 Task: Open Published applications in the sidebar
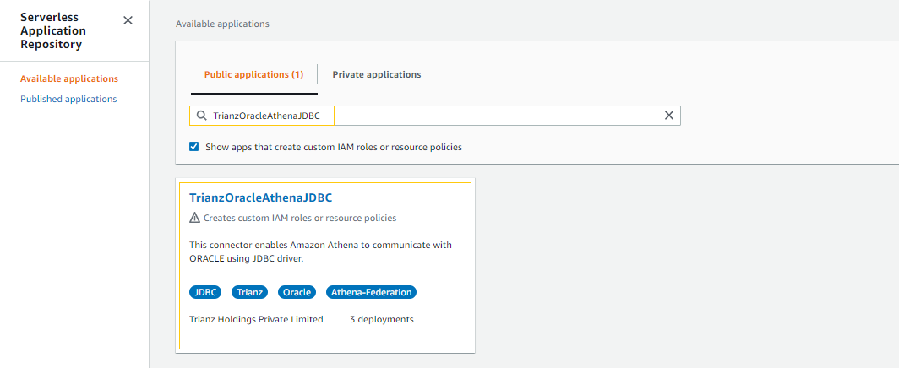coord(68,99)
